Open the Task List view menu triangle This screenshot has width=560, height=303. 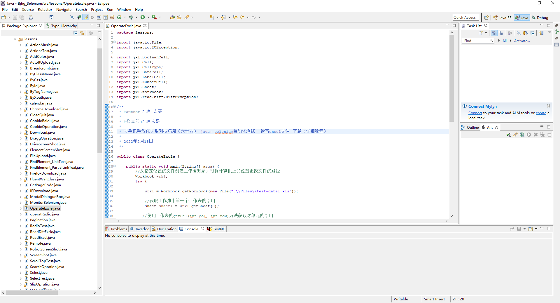[x=550, y=32]
